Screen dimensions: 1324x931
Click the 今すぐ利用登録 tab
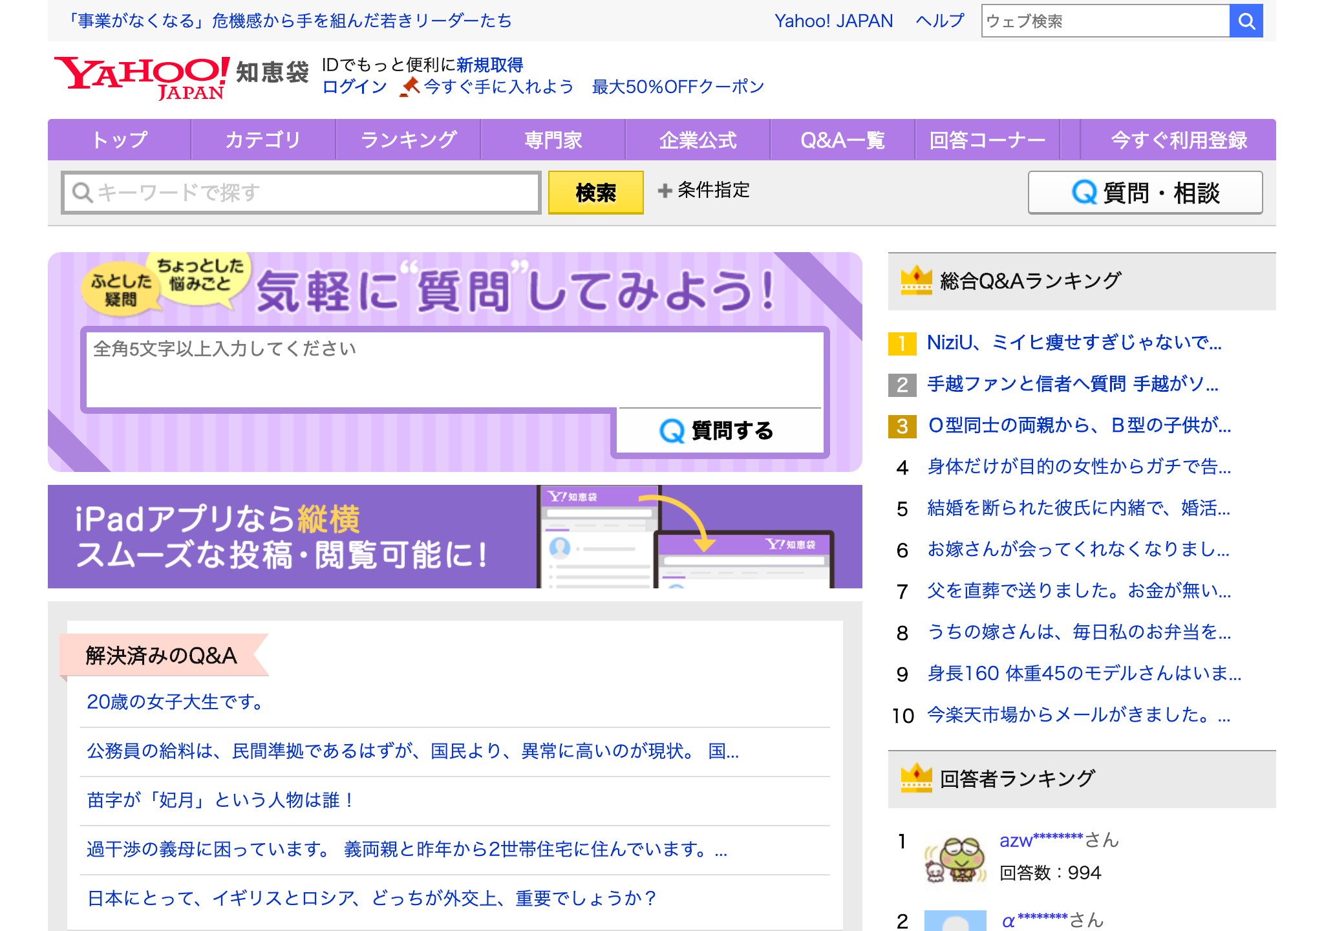(1178, 140)
